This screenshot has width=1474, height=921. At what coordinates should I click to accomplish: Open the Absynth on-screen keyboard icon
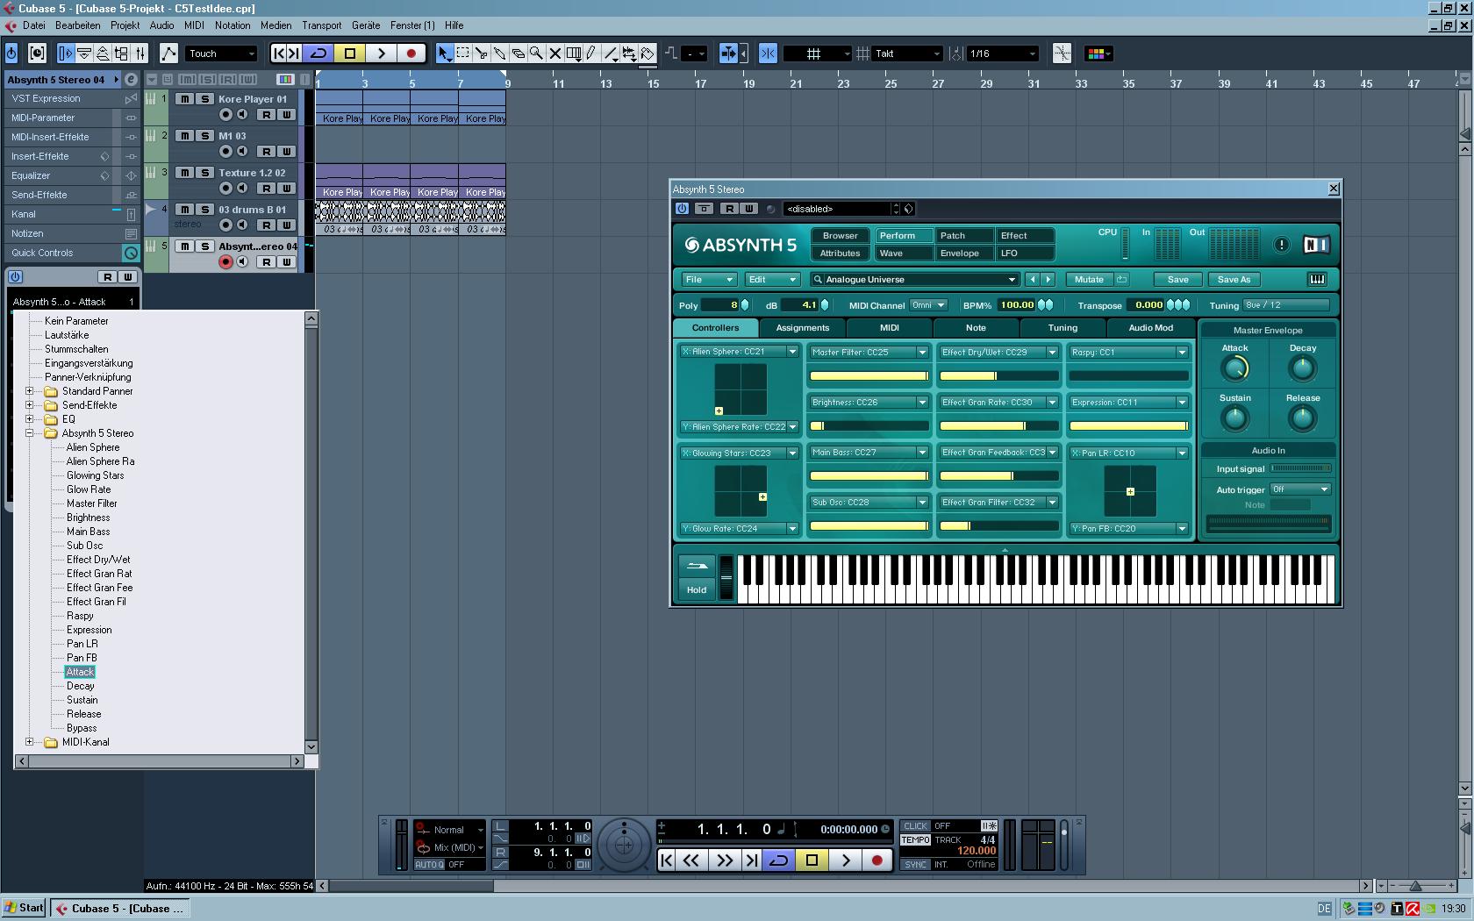[1317, 280]
